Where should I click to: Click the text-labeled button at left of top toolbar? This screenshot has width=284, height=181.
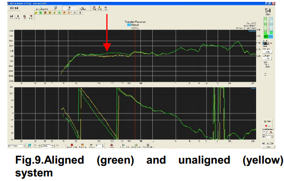[42, 8]
